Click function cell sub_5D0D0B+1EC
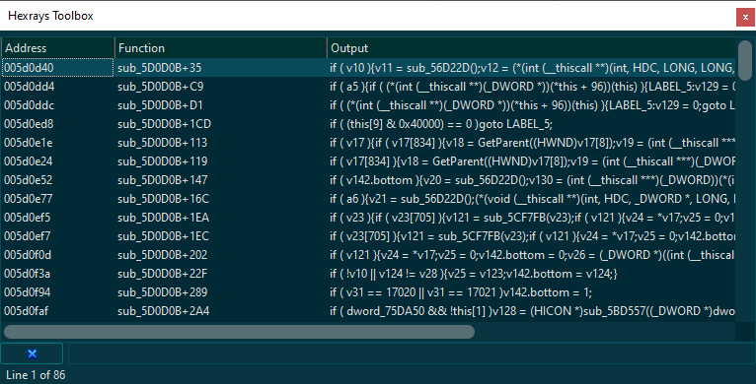The image size is (756, 384). (164, 236)
